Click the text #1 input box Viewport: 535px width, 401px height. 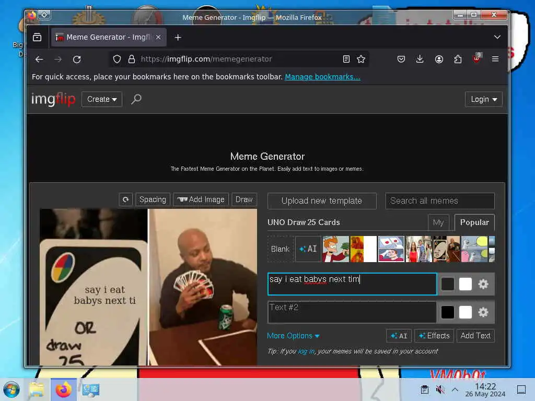tap(352, 284)
